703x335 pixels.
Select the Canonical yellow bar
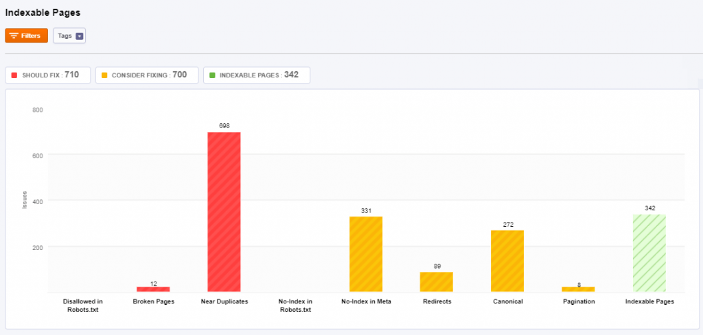507,261
